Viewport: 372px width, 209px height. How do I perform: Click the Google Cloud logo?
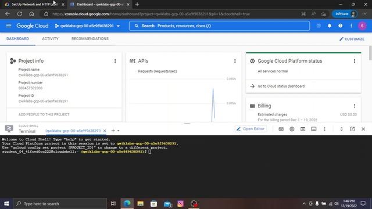click(x=33, y=26)
